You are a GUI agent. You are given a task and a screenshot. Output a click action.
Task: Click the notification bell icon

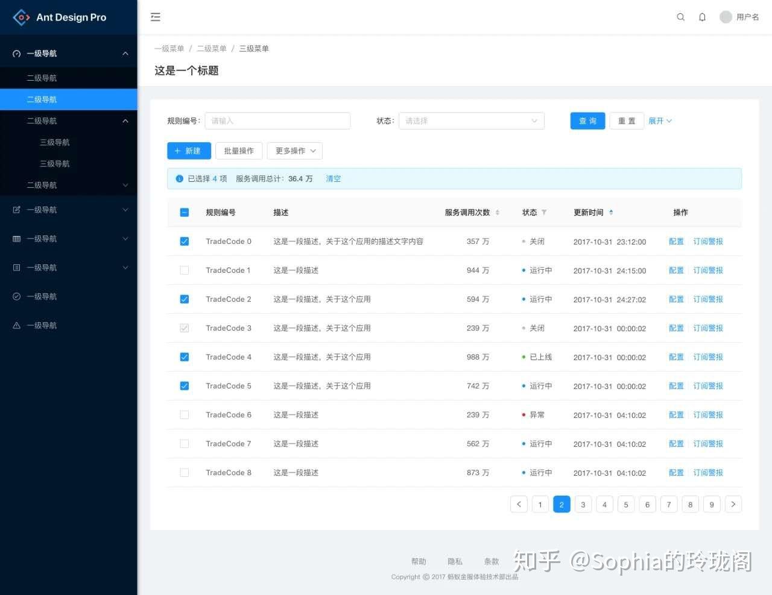click(702, 17)
